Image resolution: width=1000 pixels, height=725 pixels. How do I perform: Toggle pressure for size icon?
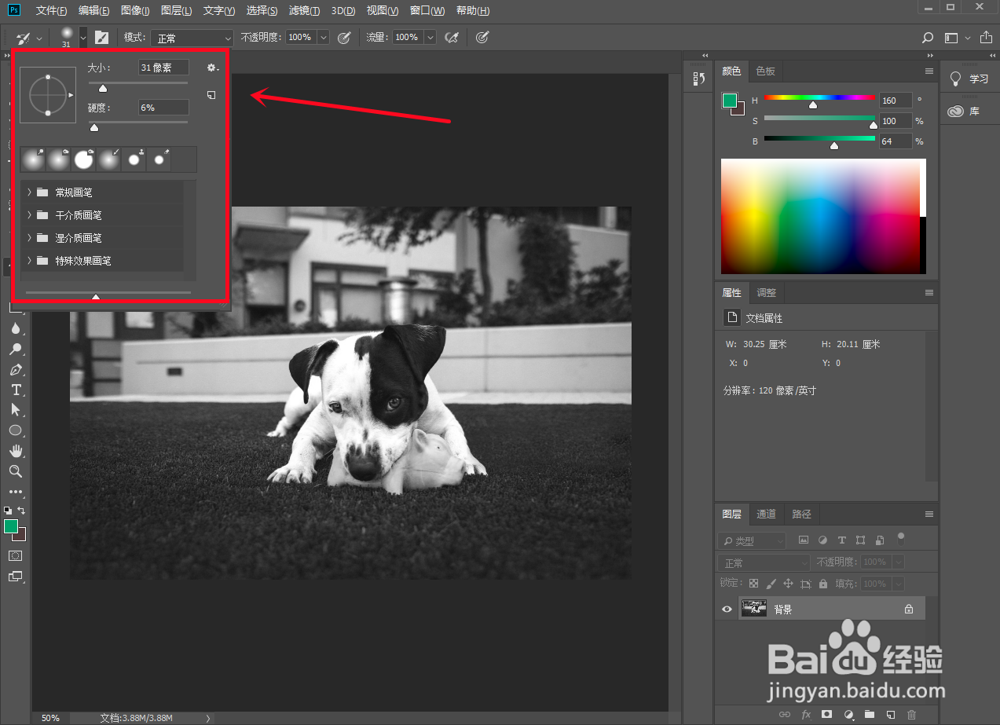[482, 37]
